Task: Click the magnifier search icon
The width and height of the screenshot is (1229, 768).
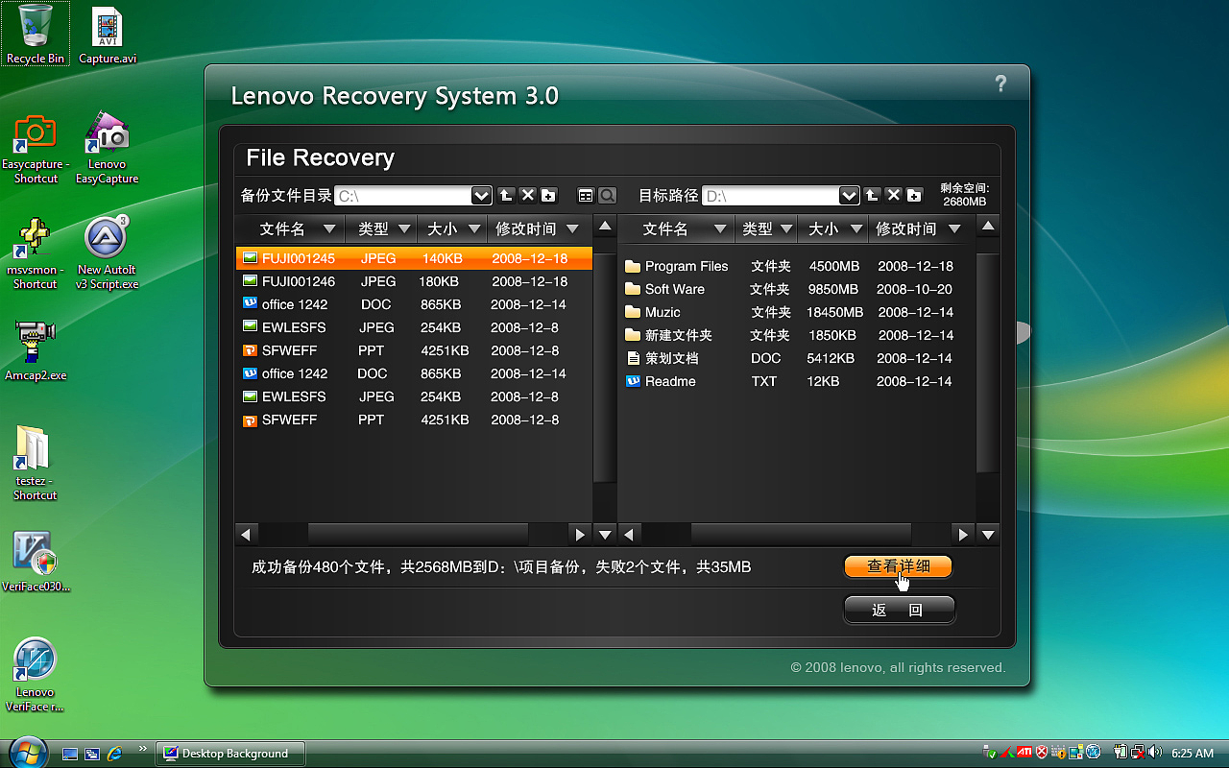Action: 607,196
